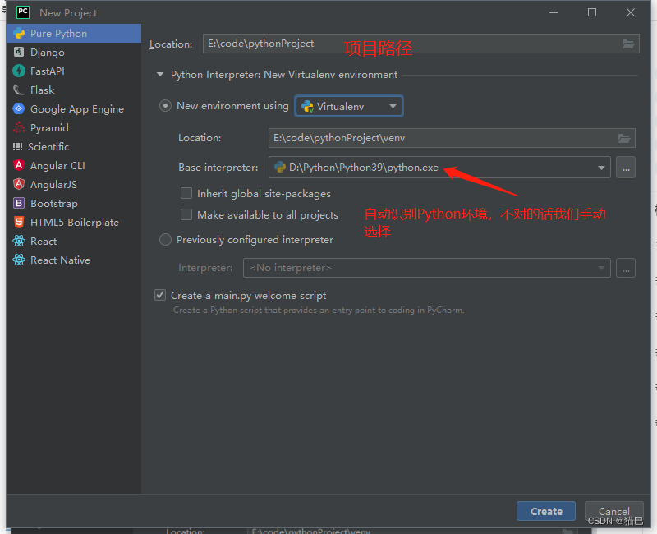Select Pure Python project type

(x=74, y=34)
